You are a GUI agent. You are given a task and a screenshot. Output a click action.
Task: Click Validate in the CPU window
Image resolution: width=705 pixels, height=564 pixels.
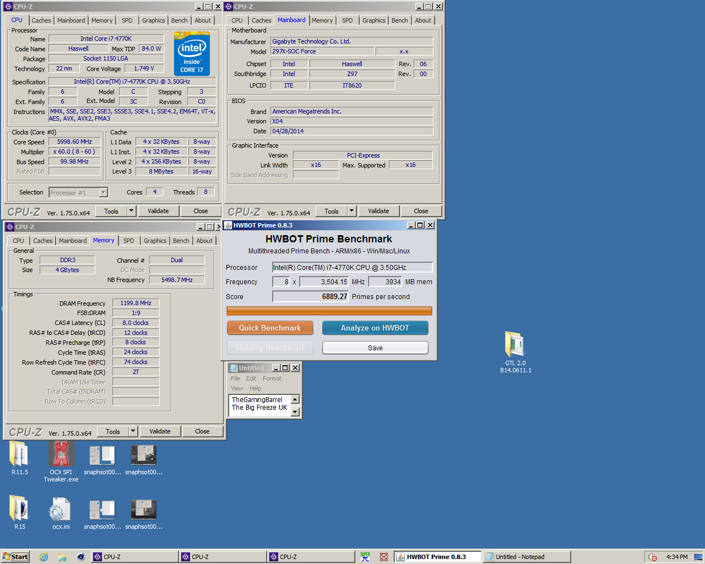pyautogui.click(x=158, y=211)
